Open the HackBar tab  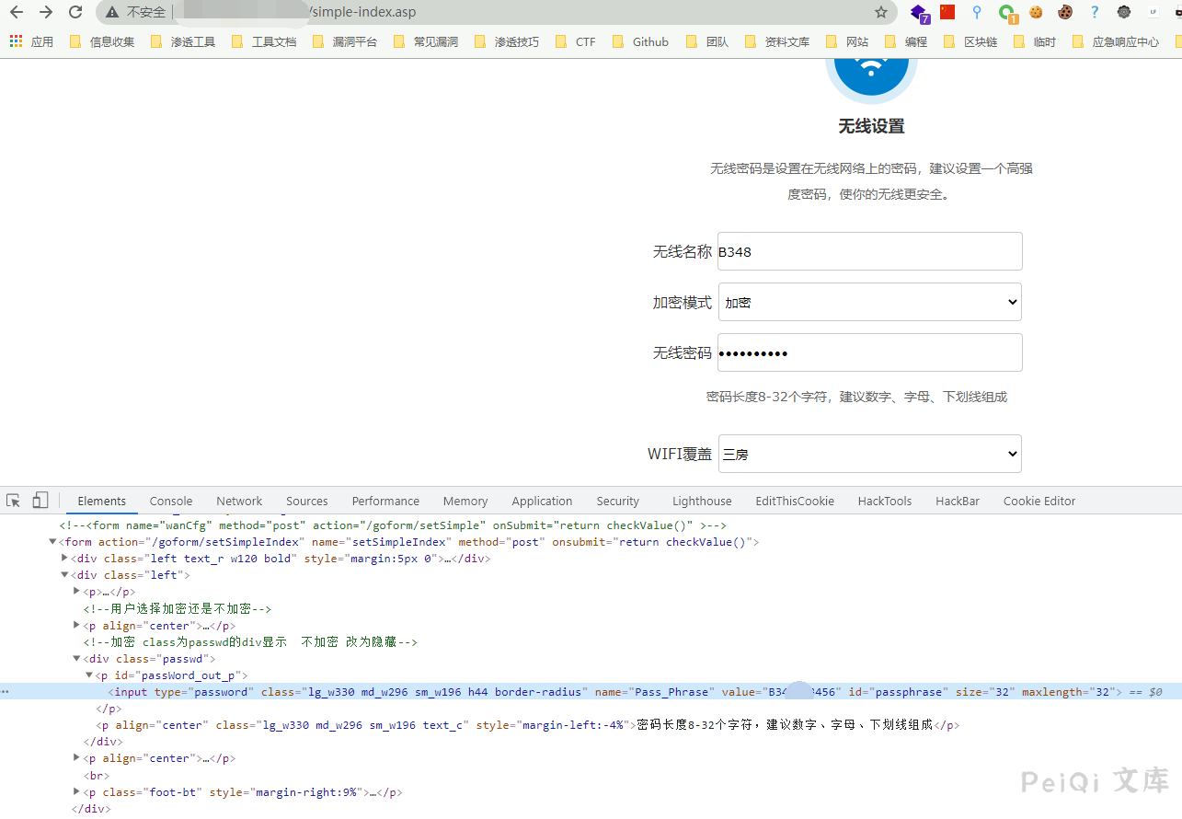[957, 501]
